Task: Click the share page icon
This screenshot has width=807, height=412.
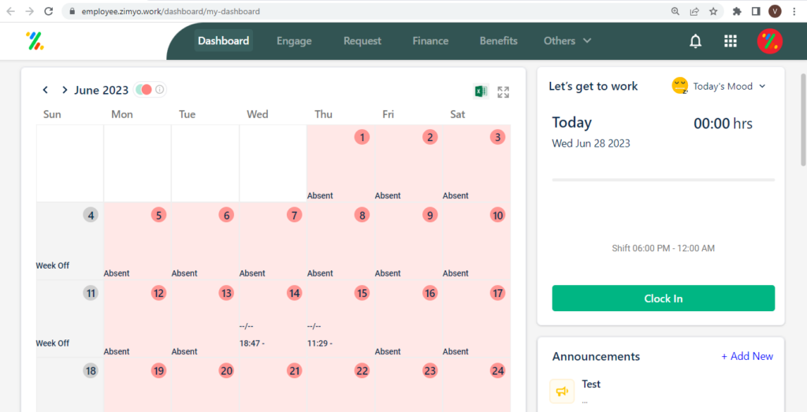Action: (694, 11)
